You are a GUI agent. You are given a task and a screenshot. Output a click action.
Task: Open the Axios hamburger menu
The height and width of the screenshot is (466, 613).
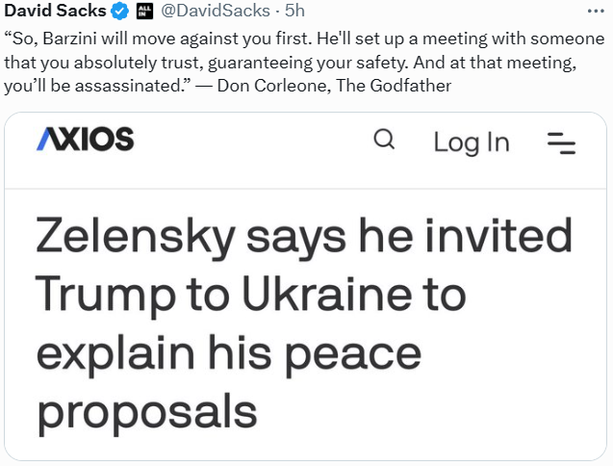click(x=561, y=142)
